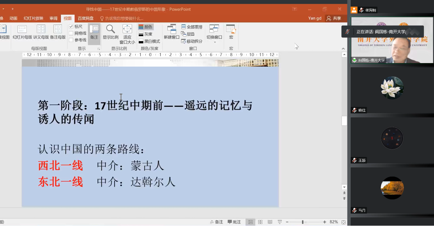Click Fit to Window (适应窗口大小)
This screenshot has width=434, height=226.
(x=127, y=34)
